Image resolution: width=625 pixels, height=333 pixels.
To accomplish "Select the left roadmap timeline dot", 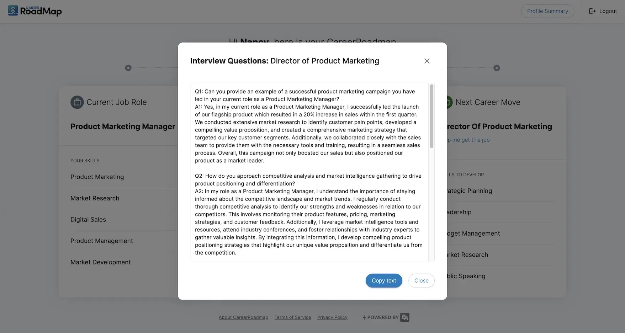I will point(128,68).
